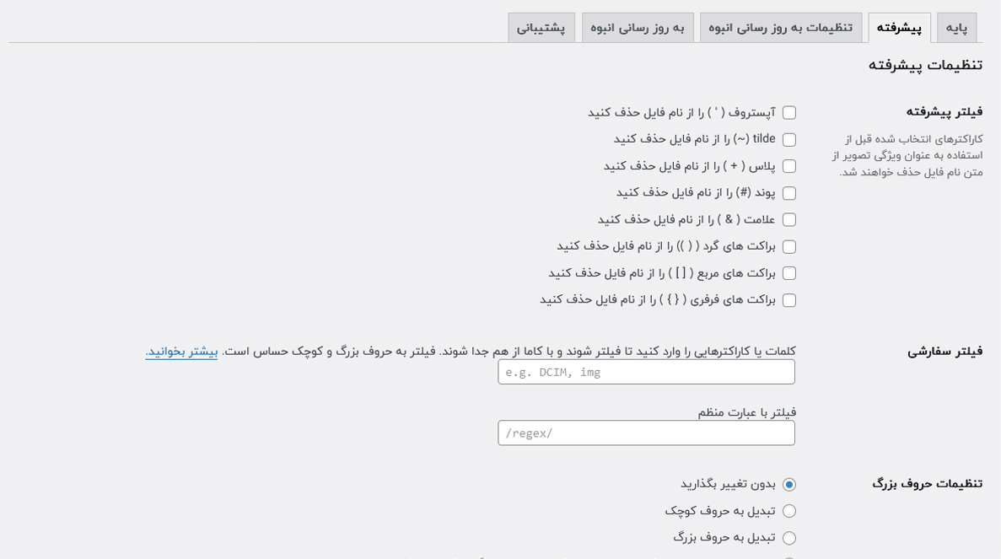The width and height of the screenshot is (1001, 559).
Task: Click the فیلتر با عبارت منظم label
Action: pos(747,413)
